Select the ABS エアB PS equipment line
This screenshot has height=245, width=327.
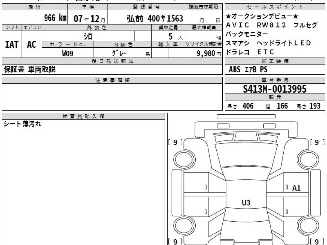(248, 70)
